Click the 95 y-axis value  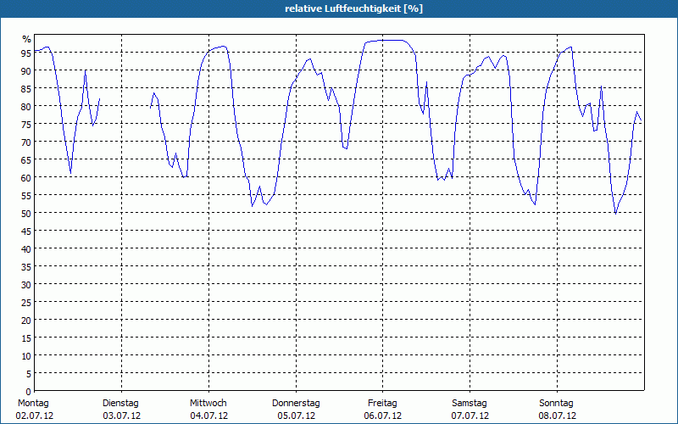pyautogui.click(x=26, y=53)
